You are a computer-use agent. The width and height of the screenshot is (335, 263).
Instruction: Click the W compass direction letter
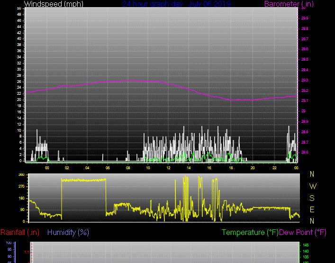pos(313,186)
